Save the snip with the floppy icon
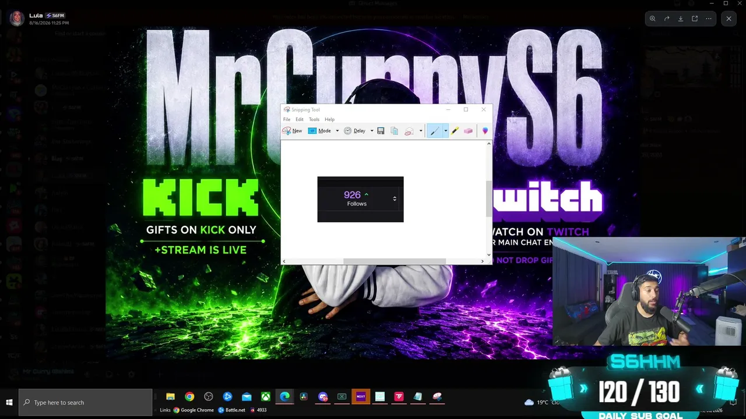The width and height of the screenshot is (746, 419). [x=381, y=131]
